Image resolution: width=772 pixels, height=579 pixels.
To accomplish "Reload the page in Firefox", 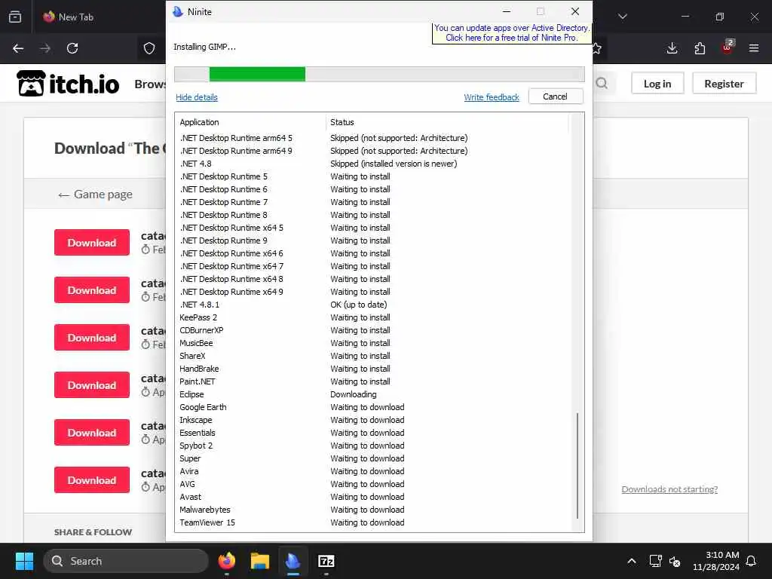I will (x=72, y=48).
